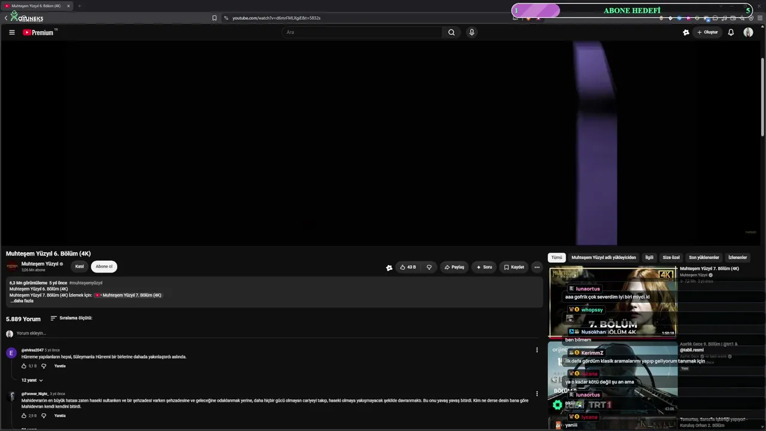Viewport: 766px width, 431px height.
Task: Like the comment by @Forever_Night_
Action: tap(24, 415)
